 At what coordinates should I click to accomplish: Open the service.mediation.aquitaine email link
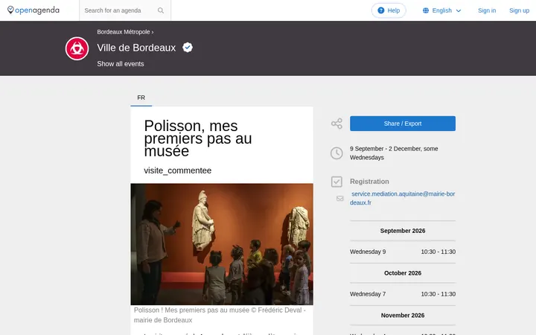pyautogui.click(x=402, y=198)
